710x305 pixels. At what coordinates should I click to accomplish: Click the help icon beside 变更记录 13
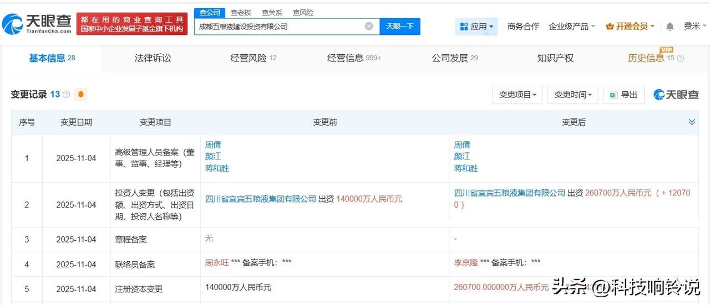[x=67, y=95]
